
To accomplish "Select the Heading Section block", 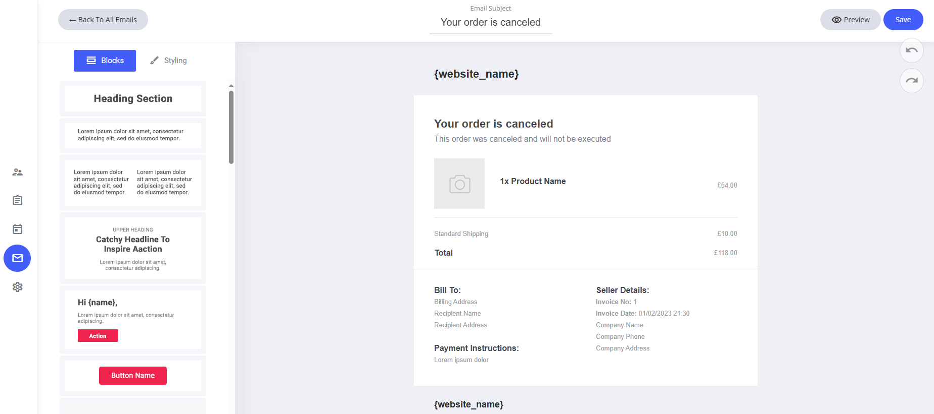I will tap(133, 98).
